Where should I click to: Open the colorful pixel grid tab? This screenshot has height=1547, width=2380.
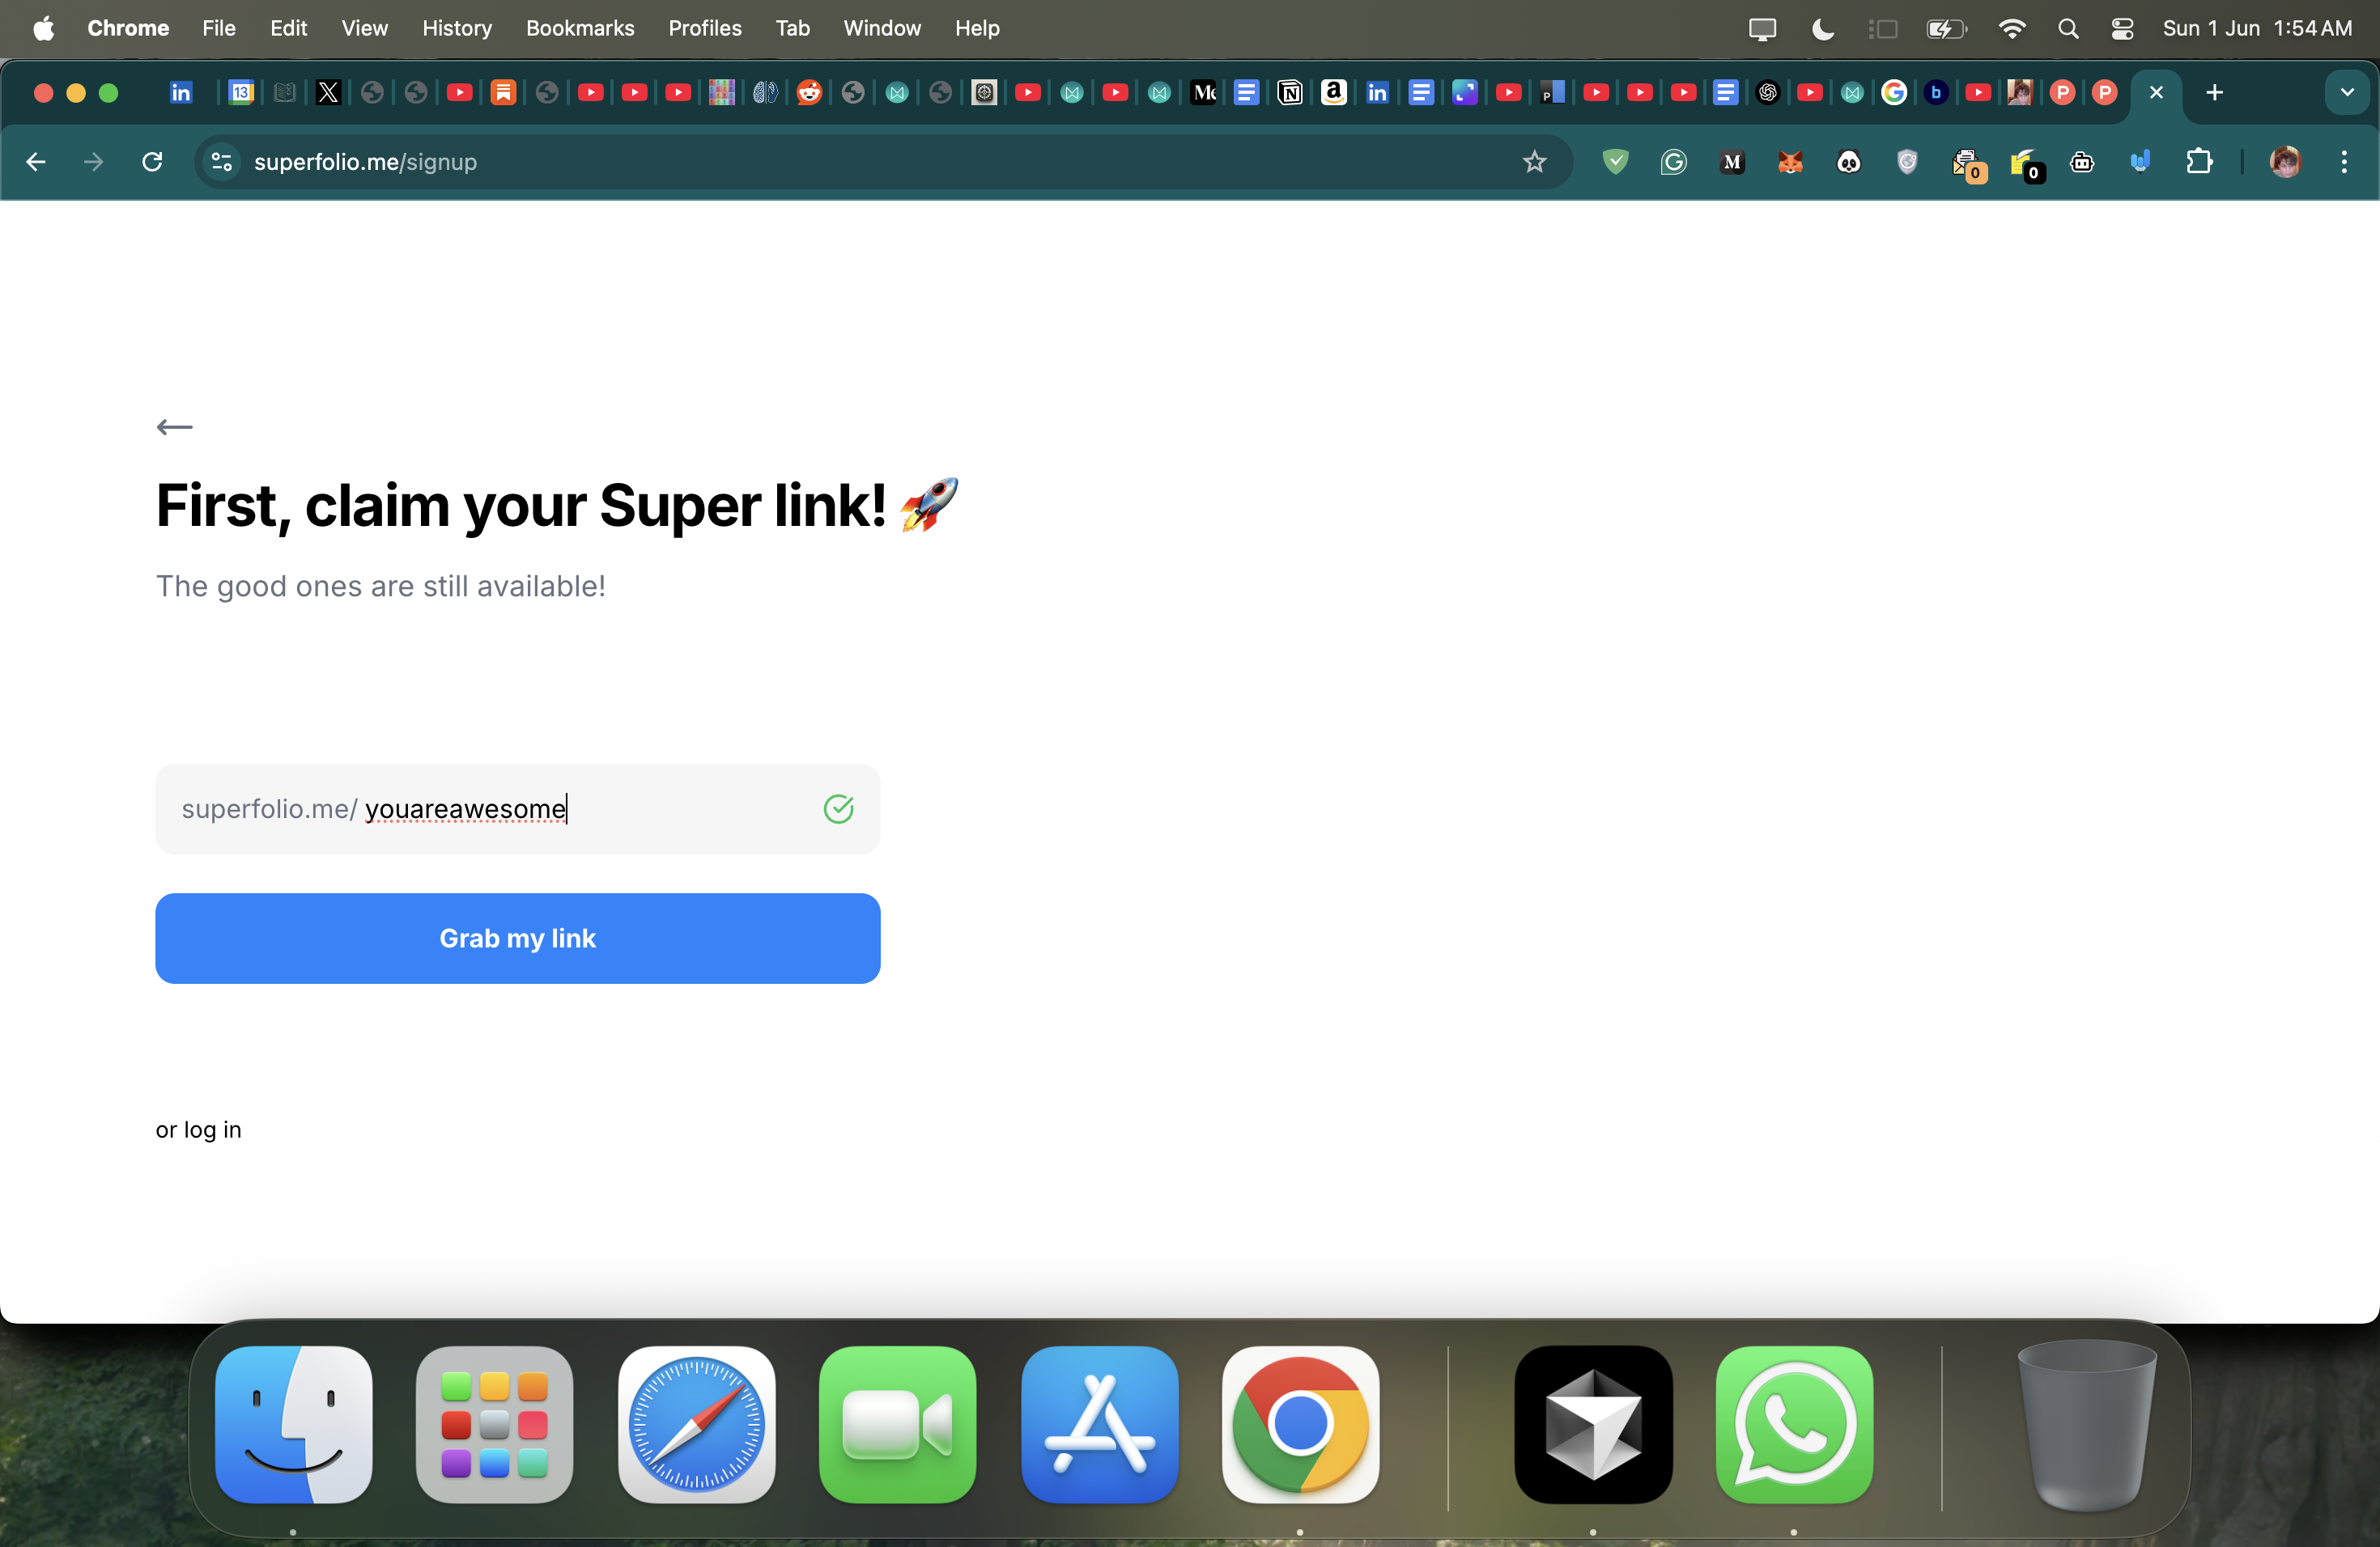click(x=721, y=93)
